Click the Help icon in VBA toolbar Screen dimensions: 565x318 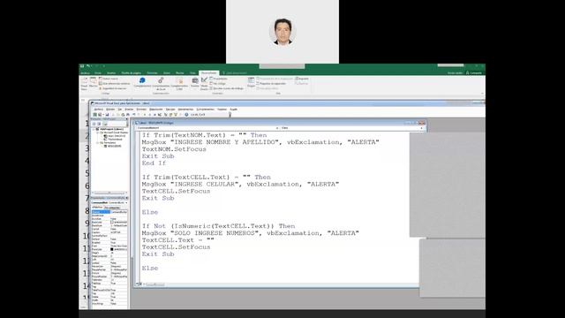tap(186, 114)
